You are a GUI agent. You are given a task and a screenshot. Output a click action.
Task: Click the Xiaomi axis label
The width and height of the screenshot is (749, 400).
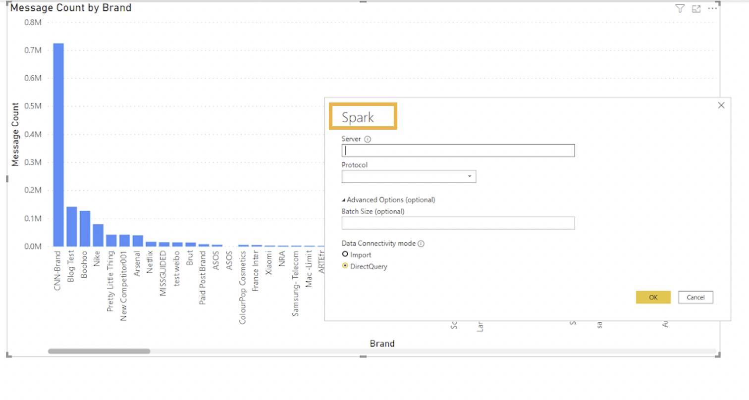(x=269, y=262)
